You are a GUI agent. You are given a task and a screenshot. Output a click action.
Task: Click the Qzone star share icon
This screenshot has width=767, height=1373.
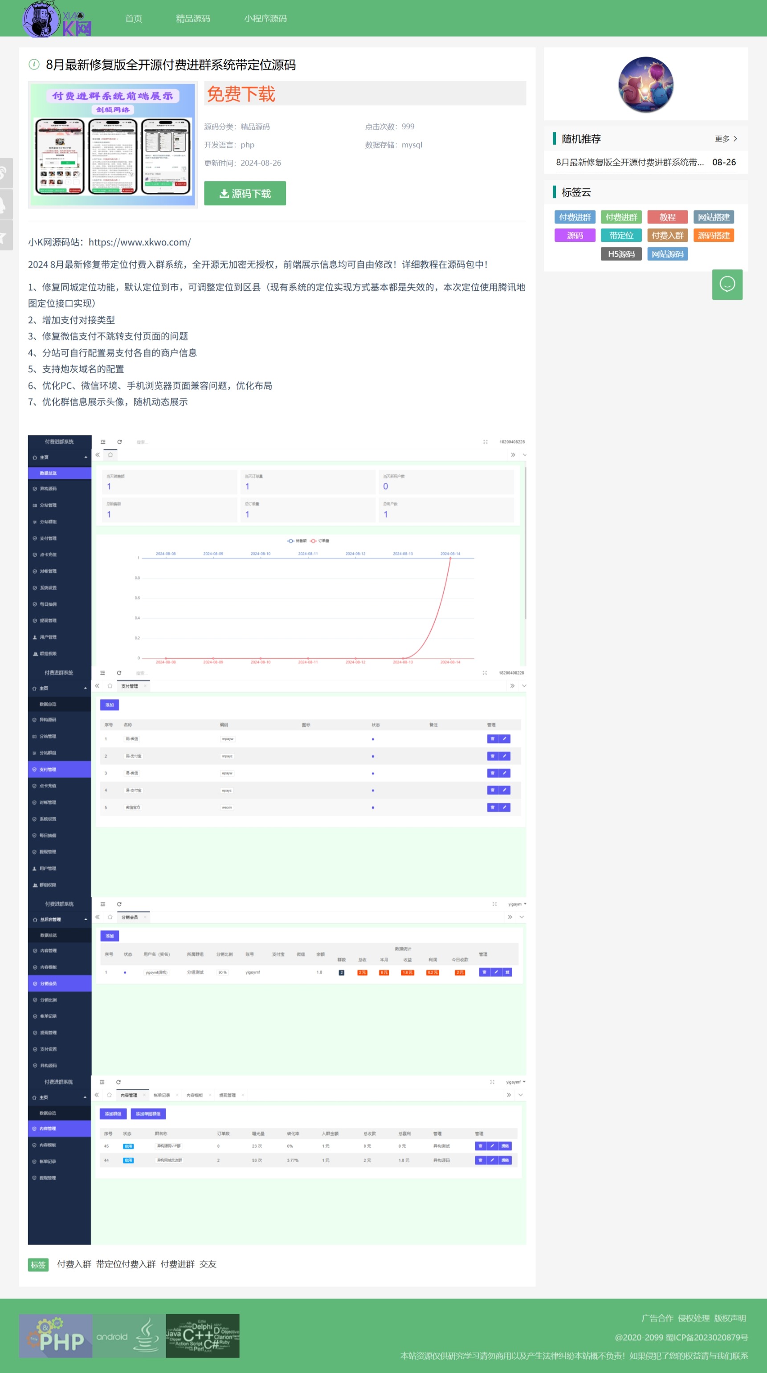pos(4,235)
